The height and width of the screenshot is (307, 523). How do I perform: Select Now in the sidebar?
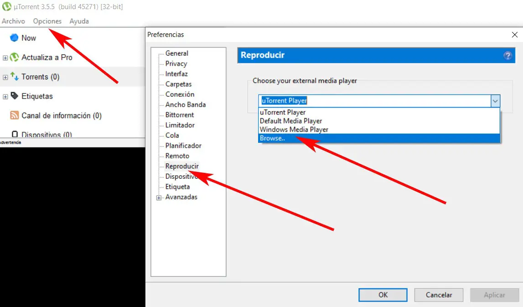[29, 38]
